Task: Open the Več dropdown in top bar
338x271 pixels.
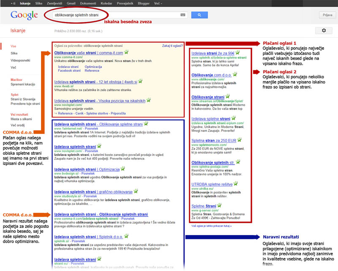Action: tap(158, 3)
